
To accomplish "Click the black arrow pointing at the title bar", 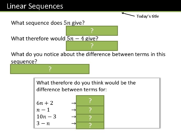I will click(x=128, y=14).
